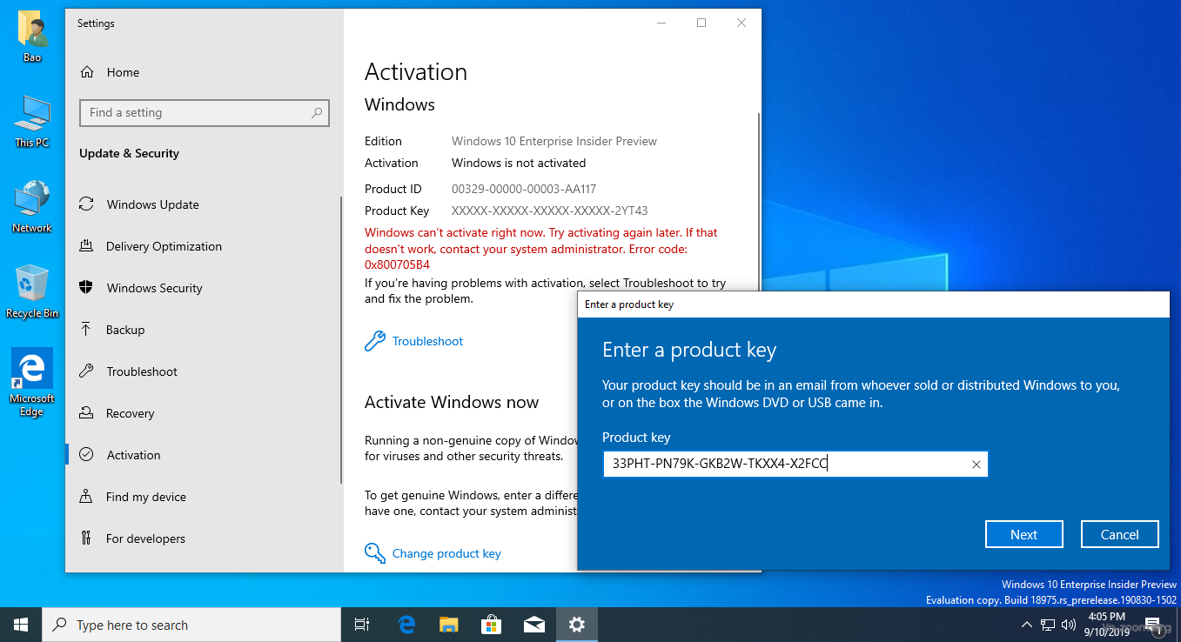The width and height of the screenshot is (1181, 642).
Task: Click the Activate Windows now heading
Action: (452, 402)
